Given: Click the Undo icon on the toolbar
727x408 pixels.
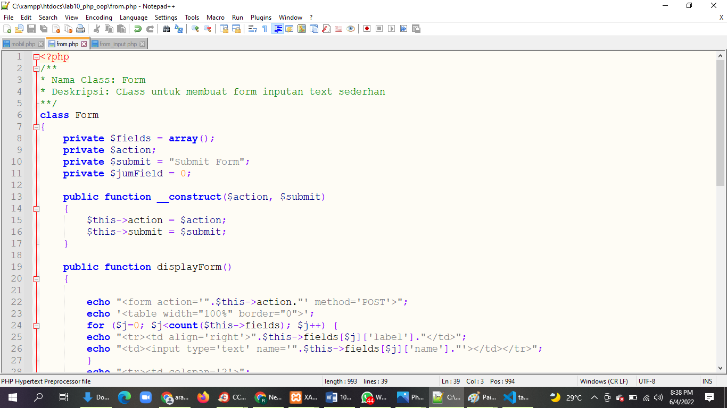Looking at the screenshot, I should 138,29.
